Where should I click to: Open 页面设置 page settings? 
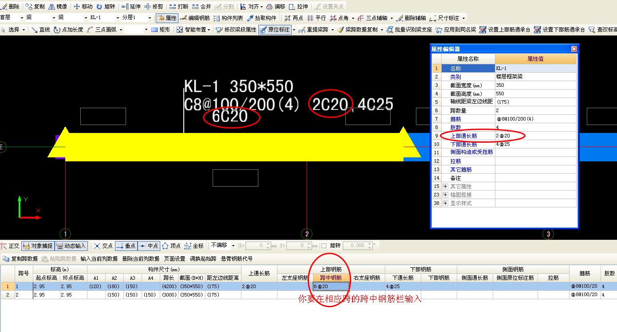click(x=174, y=259)
